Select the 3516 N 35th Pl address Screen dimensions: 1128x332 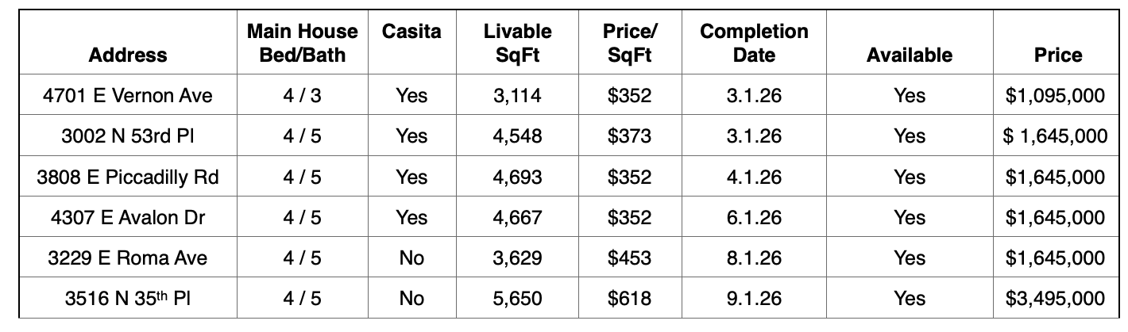[x=128, y=299]
